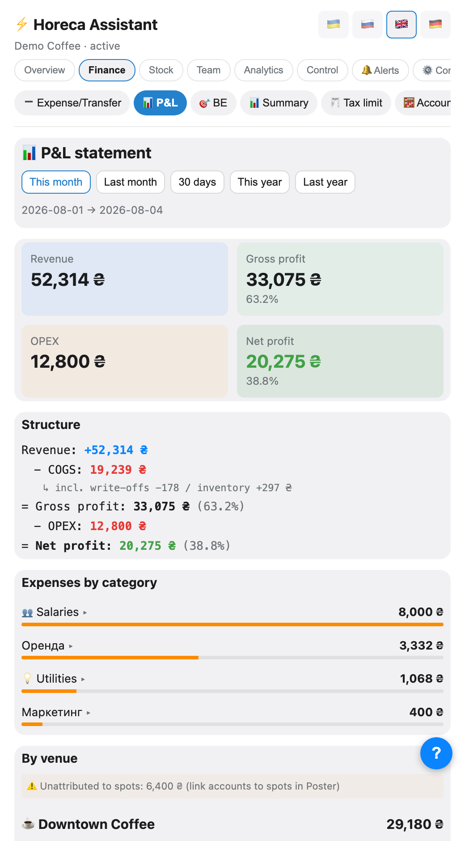465x841 pixels.
Task: Switch language to Ukrainian flag
Action: pos(334,25)
